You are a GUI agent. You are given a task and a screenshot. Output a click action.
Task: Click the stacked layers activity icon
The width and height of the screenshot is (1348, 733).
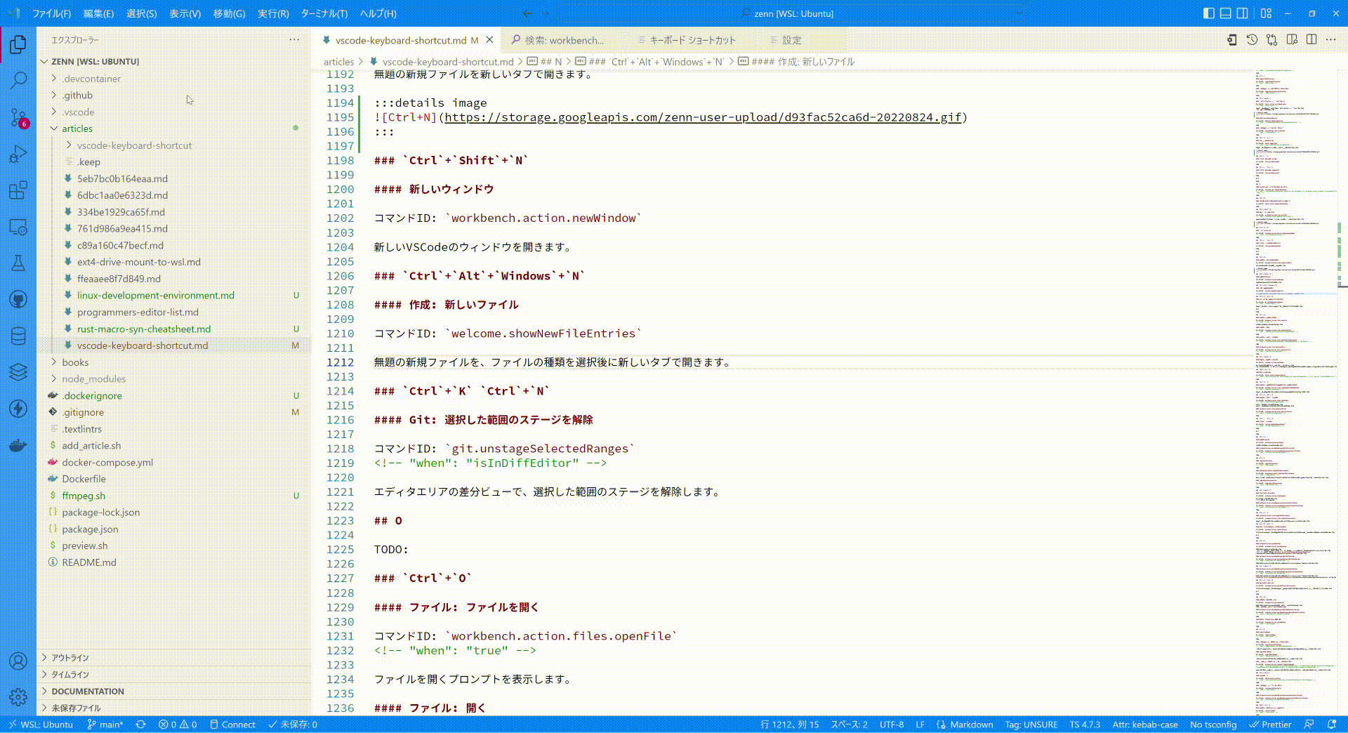click(18, 372)
